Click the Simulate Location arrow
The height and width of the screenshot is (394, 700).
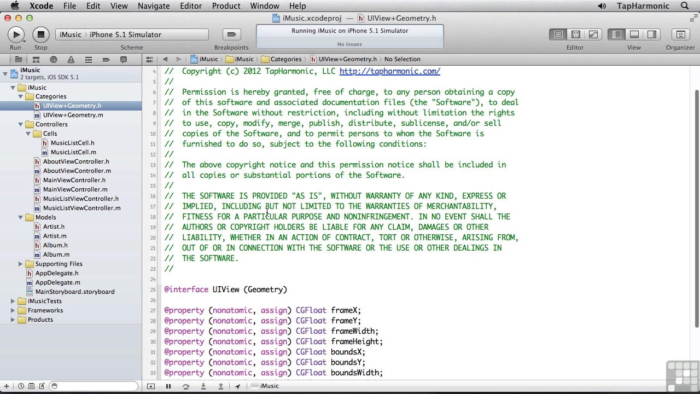point(238,386)
